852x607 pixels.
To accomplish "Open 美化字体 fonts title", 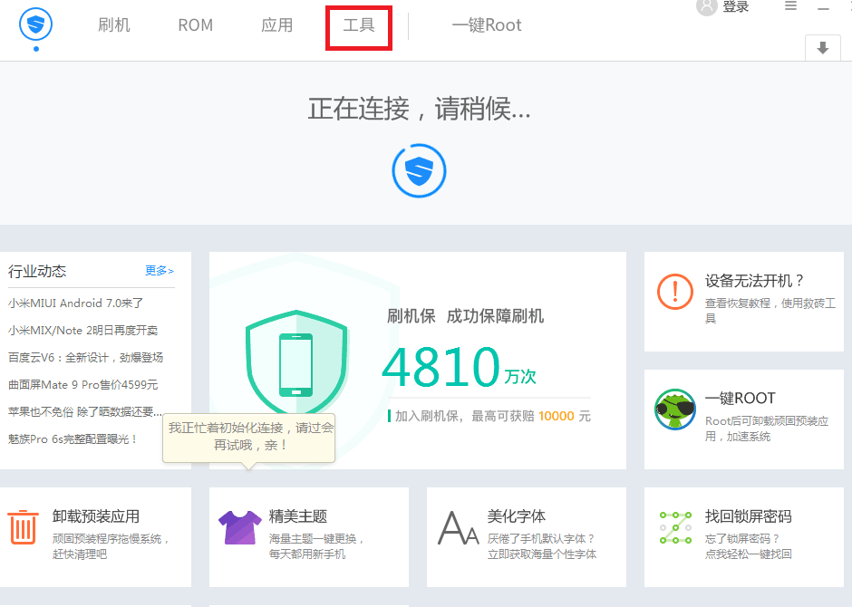I will [517, 515].
